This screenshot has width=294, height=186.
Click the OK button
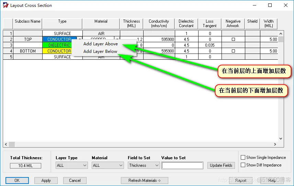pyautogui.click(x=17, y=181)
